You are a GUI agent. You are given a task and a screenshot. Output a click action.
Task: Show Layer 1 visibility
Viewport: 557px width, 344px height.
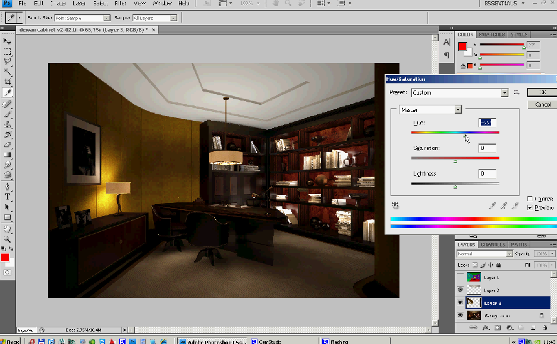click(x=460, y=277)
